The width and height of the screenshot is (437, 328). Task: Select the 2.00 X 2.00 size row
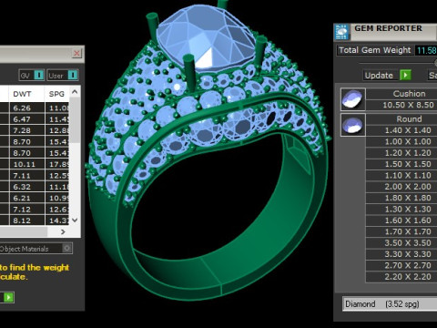pos(401,187)
